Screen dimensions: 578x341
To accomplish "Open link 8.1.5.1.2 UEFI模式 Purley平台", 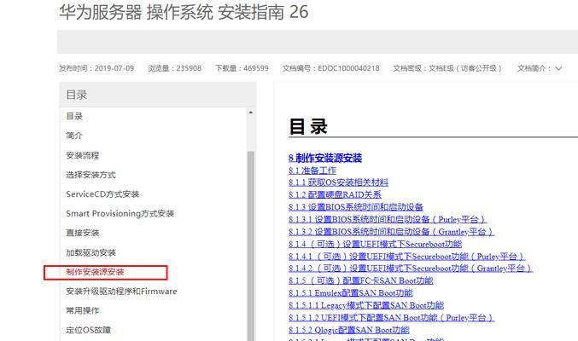I will pos(392,317).
